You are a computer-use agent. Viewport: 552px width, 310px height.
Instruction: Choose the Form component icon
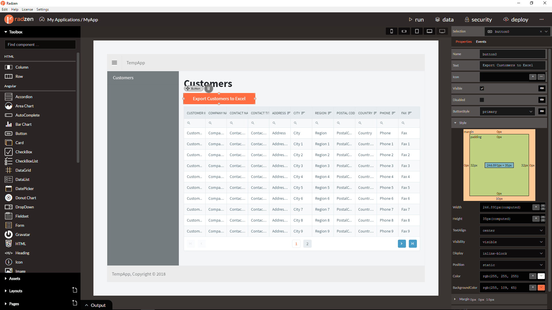click(x=9, y=225)
